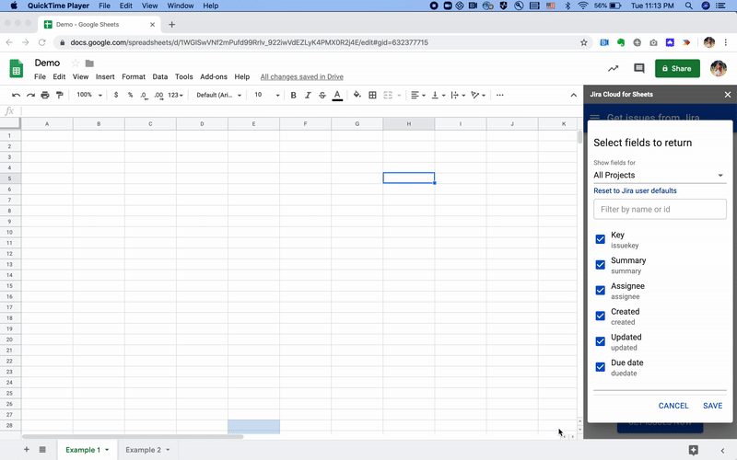Open the Format menu
The image size is (737, 460).
[x=134, y=76]
